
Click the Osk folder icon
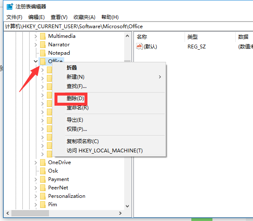pyautogui.click(x=43, y=171)
